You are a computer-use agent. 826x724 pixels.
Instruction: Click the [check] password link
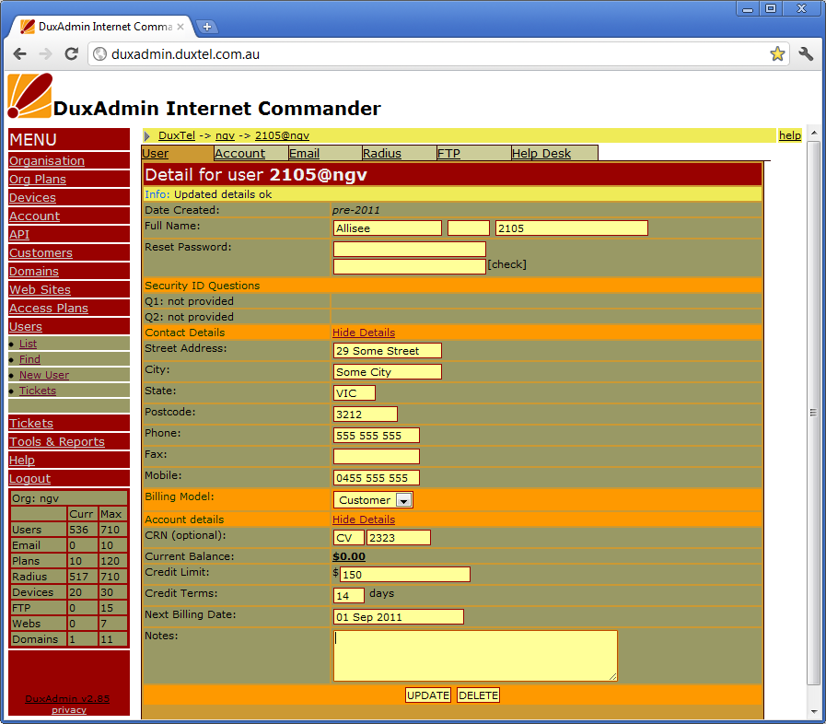pyautogui.click(x=506, y=264)
